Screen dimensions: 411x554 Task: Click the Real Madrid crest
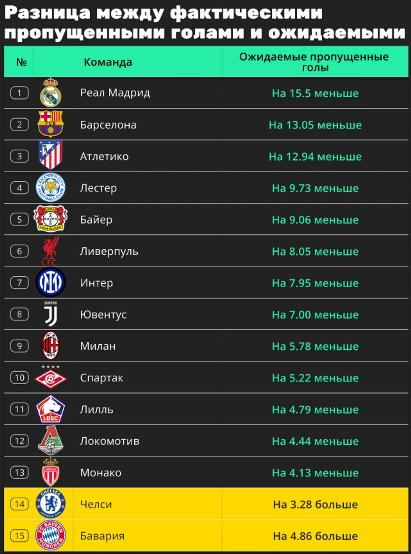[51, 93]
